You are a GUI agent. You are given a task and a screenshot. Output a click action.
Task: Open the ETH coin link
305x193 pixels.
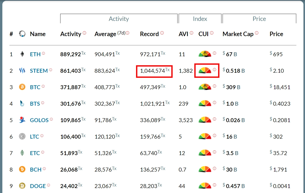tap(35, 54)
